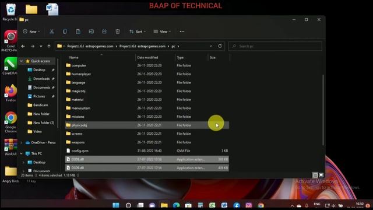
Task: Expand the OneDrive - Personal node
Action: [21, 142]
